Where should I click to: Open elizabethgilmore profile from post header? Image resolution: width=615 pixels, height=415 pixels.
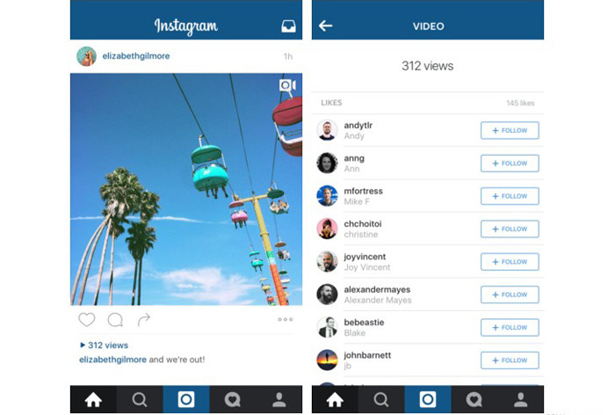pos(136,55)
